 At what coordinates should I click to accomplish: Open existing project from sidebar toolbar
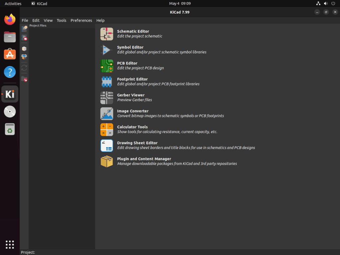pos(24,38)
